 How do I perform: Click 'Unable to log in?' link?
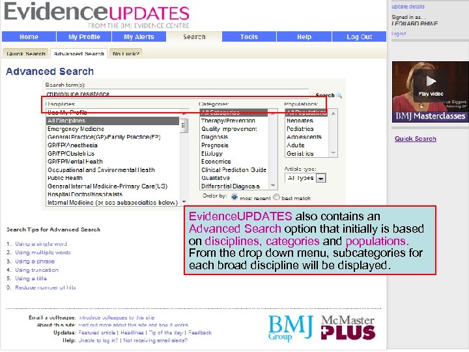tap(98, 340)
